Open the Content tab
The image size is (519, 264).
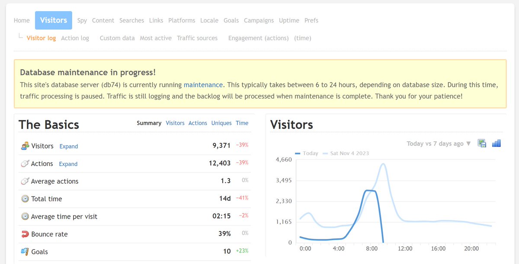[x=103, y=20]
